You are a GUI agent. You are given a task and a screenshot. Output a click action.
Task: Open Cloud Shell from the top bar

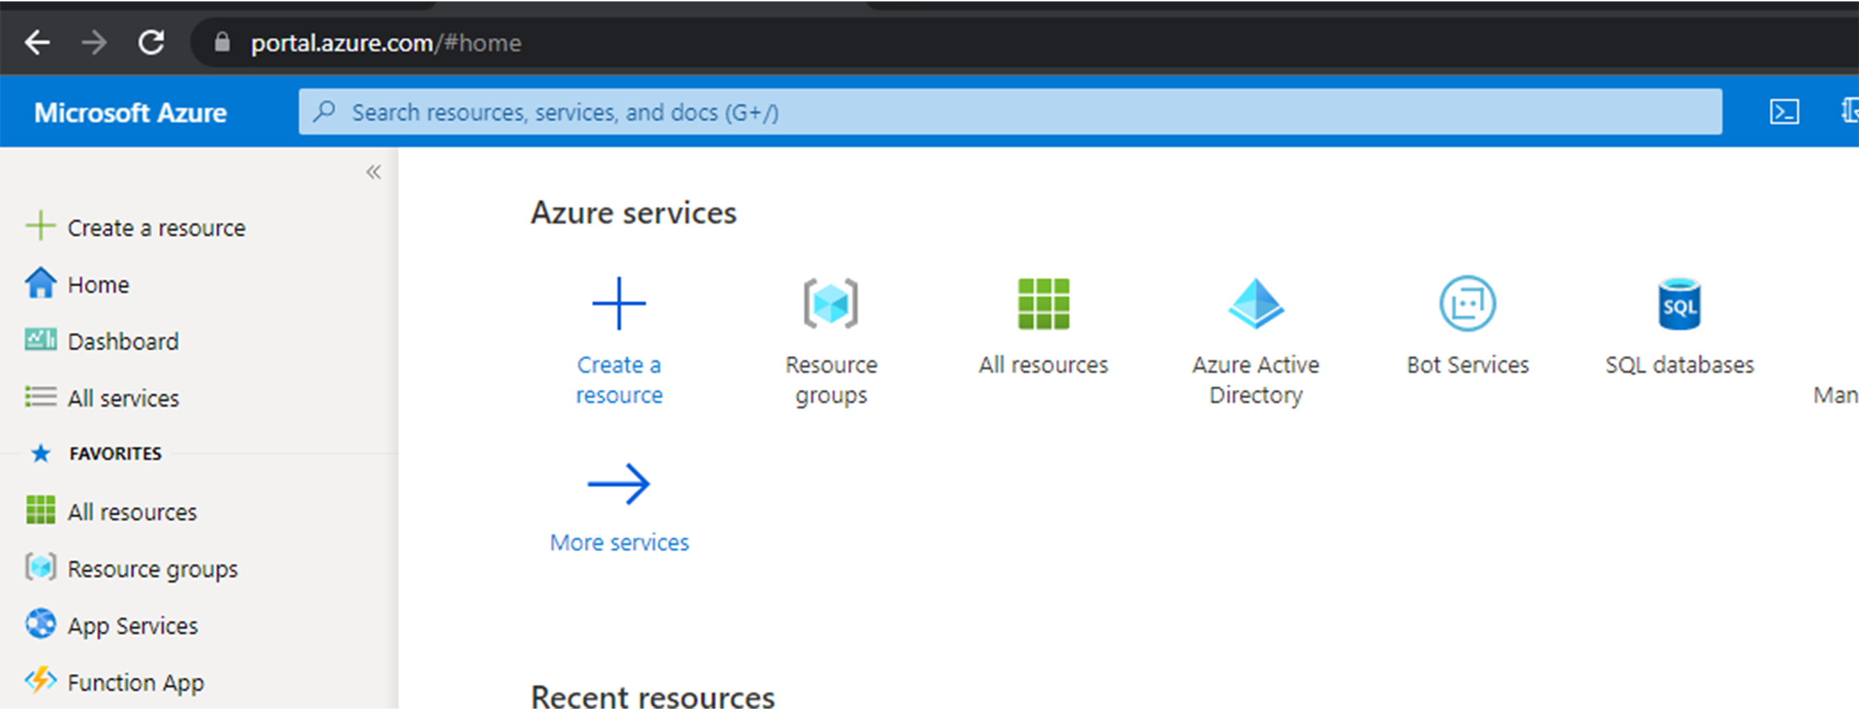tap(1784, 111)
